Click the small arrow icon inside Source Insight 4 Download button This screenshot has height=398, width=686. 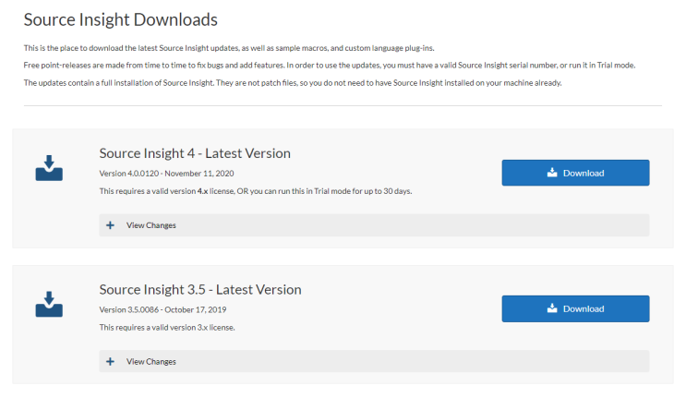point(552,173)
